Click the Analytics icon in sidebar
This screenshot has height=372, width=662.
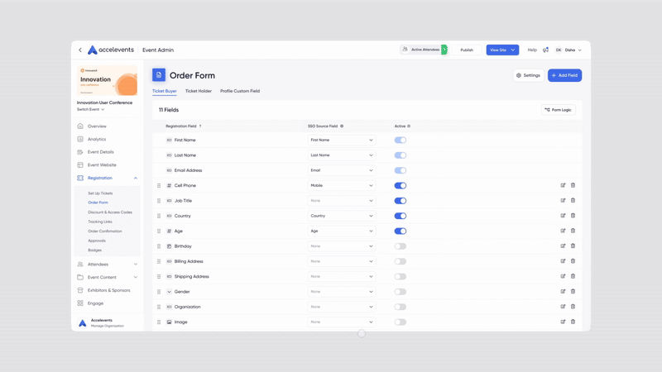click(x=80, y=139)
